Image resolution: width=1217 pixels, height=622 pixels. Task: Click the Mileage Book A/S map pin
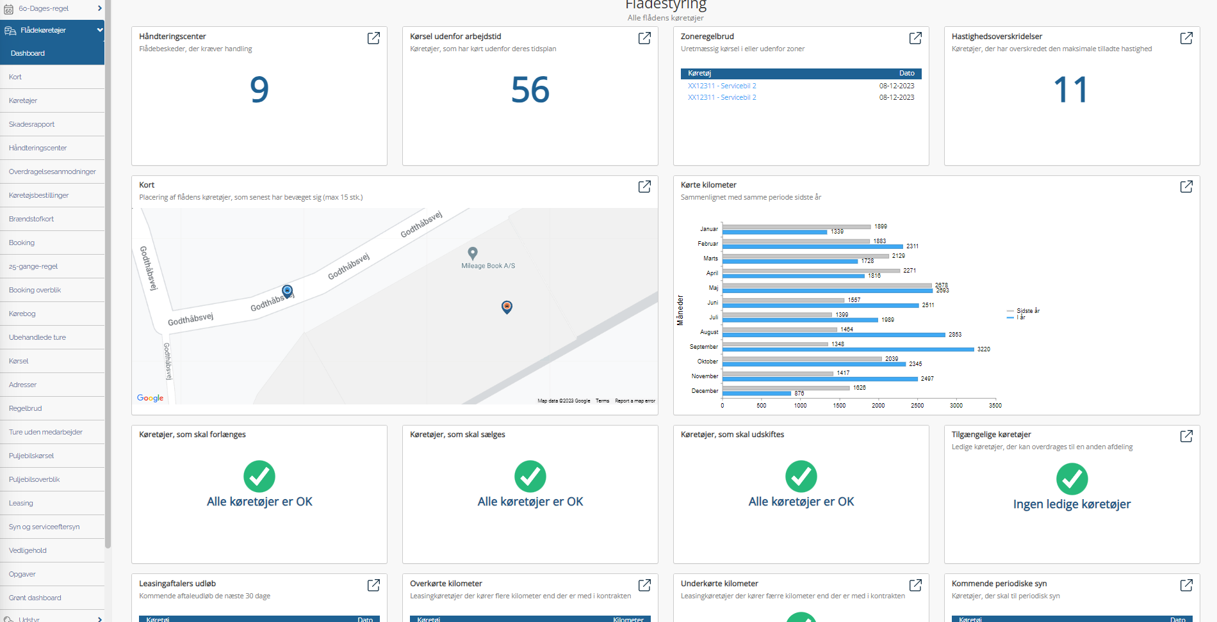click(473, 253)
